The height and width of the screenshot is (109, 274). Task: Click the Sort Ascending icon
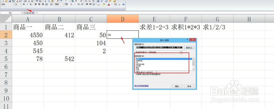tap(86, 1)
